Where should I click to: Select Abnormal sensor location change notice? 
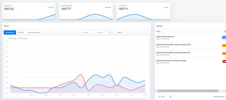[x=190, y=62]
